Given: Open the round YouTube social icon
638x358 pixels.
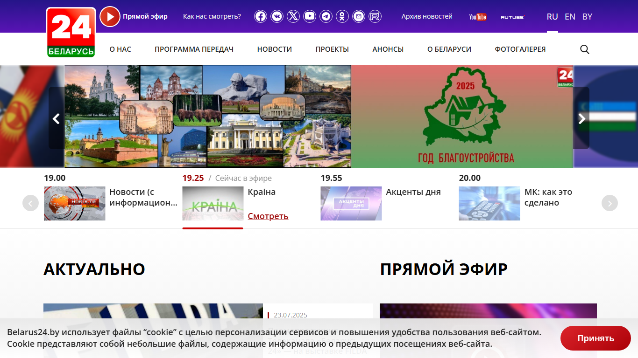Looking at the screenshot, I should [x=310, y=17].
